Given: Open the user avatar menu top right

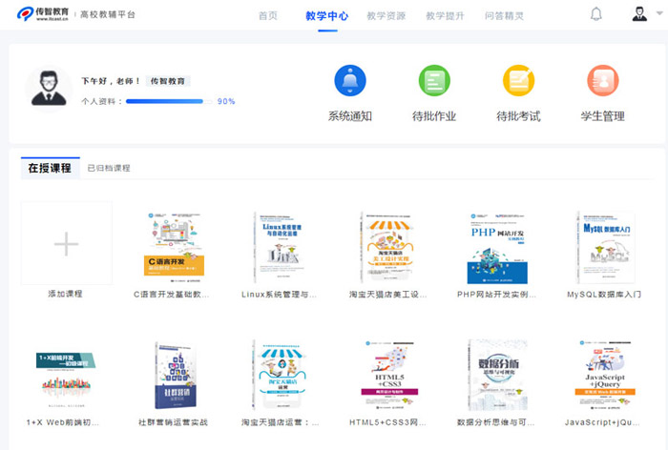Looking at the screenshot, I should pyautogui.click(x=639, y=14).
